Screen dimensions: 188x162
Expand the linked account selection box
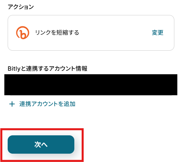pyautogui.click(x=91, y=85)
